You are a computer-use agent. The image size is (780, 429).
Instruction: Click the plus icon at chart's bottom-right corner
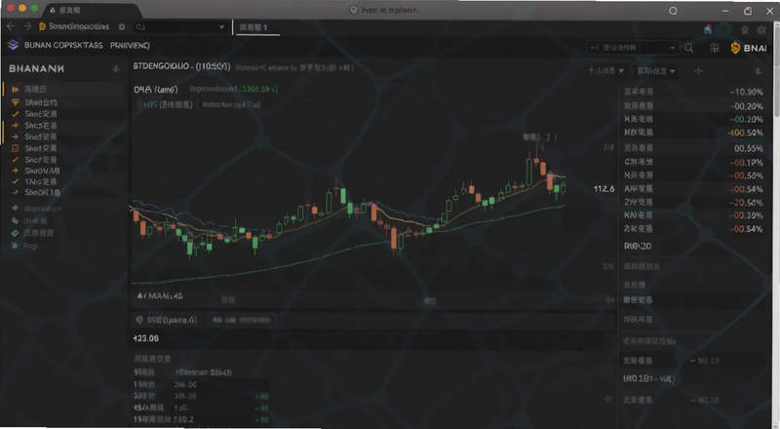608,299
